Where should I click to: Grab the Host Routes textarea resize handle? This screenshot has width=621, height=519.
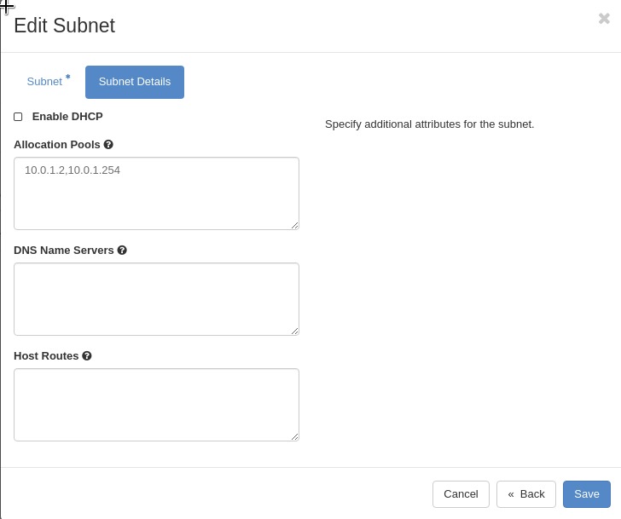tap(294, 436)
